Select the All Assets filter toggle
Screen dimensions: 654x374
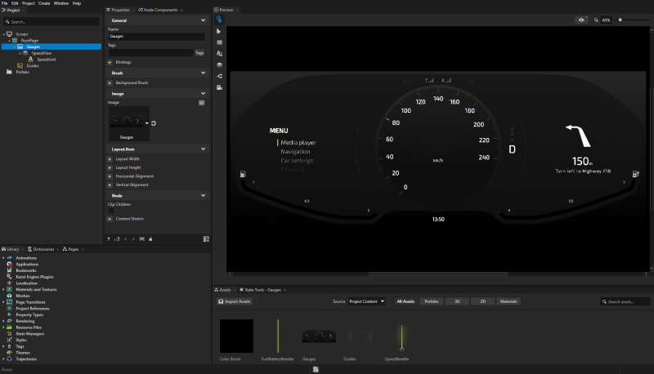[x=405, y=301]
